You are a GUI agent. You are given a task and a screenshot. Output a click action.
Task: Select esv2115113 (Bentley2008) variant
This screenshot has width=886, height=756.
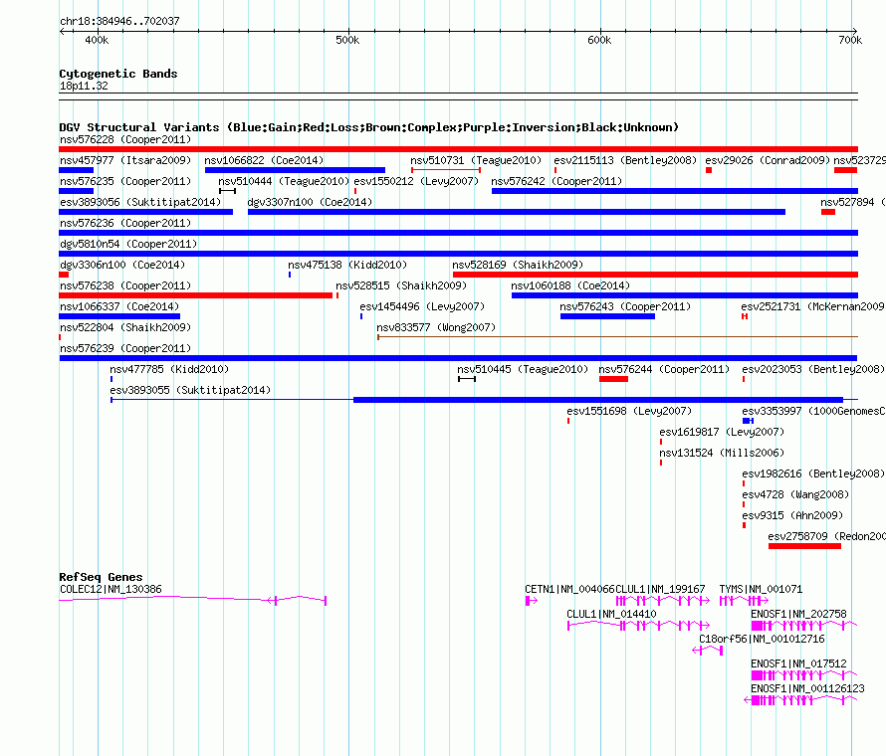(555, 170)
